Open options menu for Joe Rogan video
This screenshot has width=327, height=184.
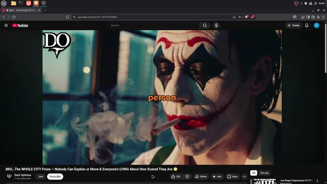pos(318,181)
